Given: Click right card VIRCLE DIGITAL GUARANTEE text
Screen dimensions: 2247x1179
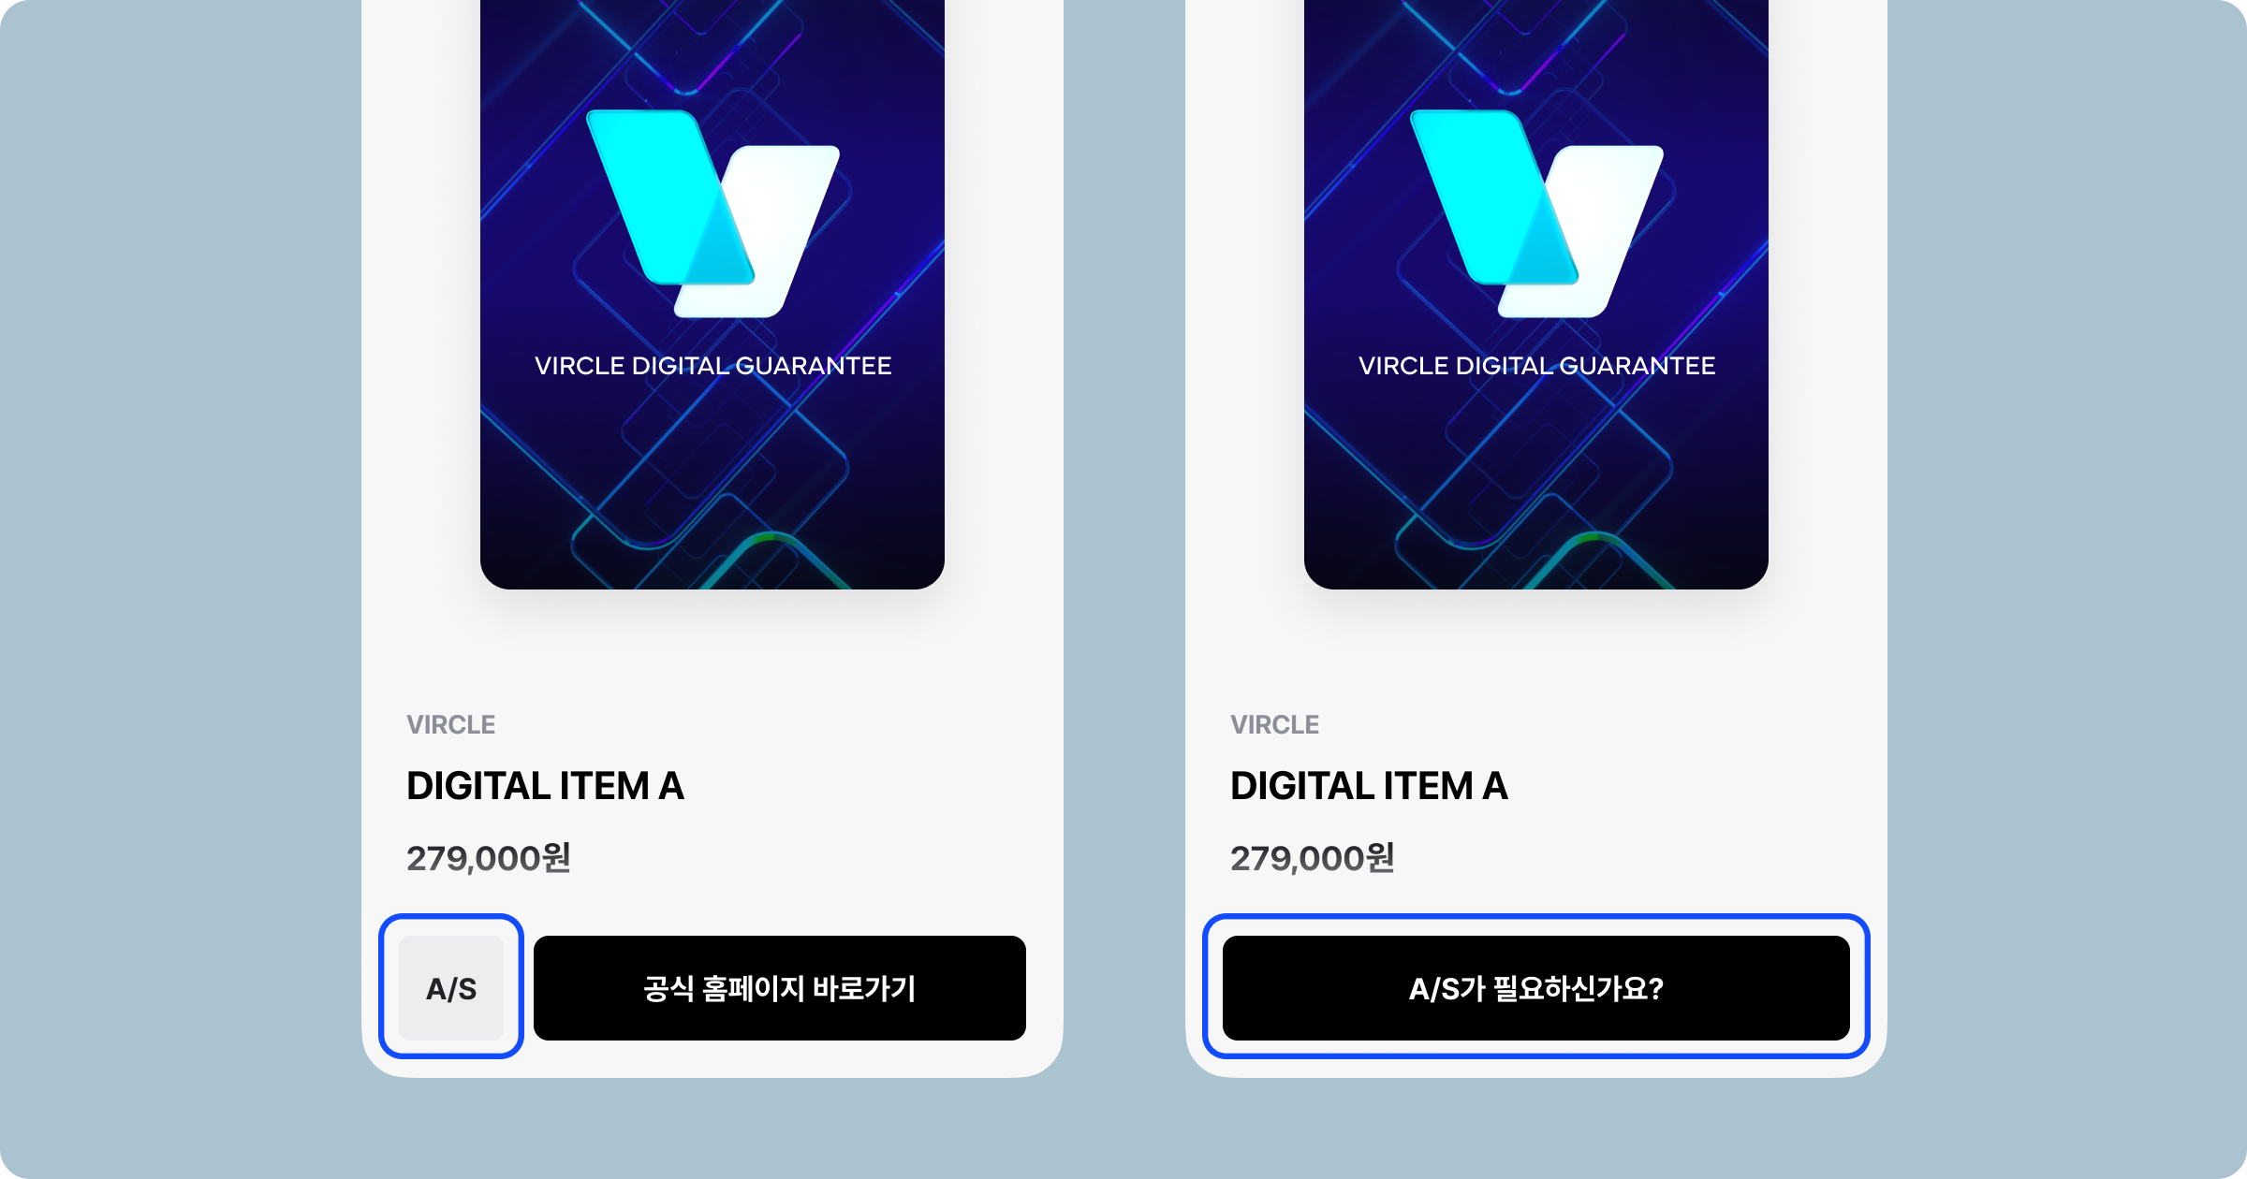Looking at the screenshot, I should click(1536, 366).
